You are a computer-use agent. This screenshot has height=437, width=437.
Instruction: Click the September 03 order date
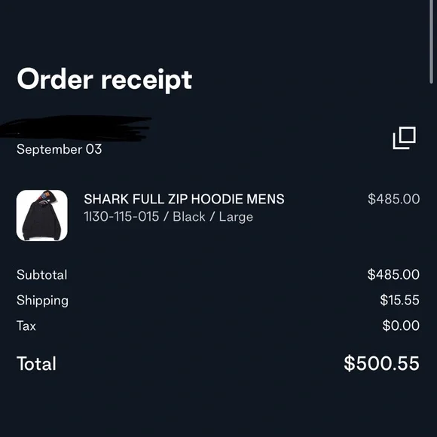coord(59,149)
